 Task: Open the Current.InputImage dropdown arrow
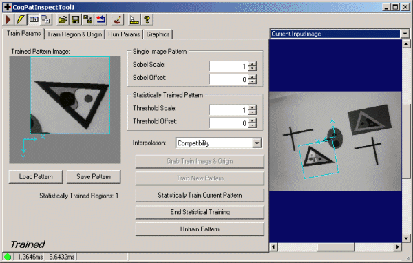click(405, 34)
